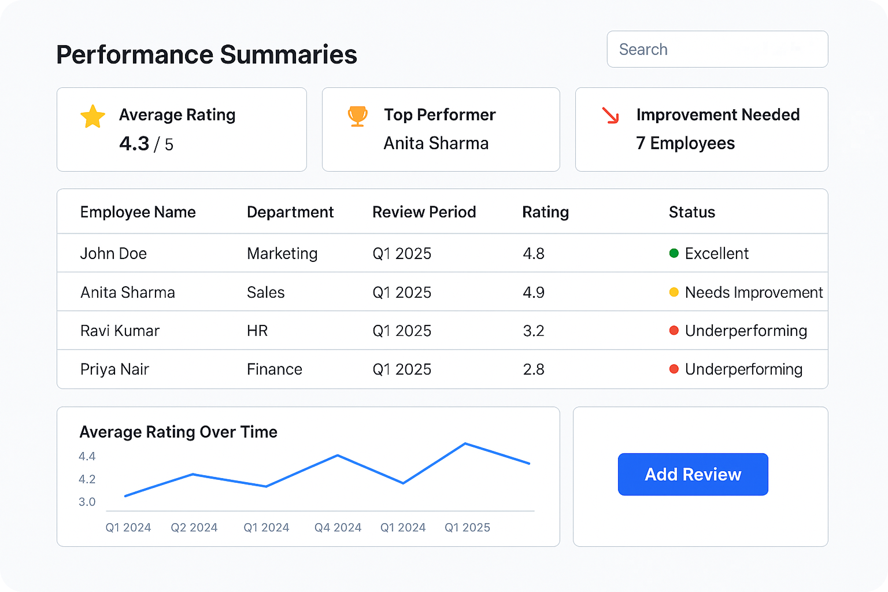Sort by the Rating column header
The width and height of the screenshot is (888, 592).
click(x=545, y=212)
